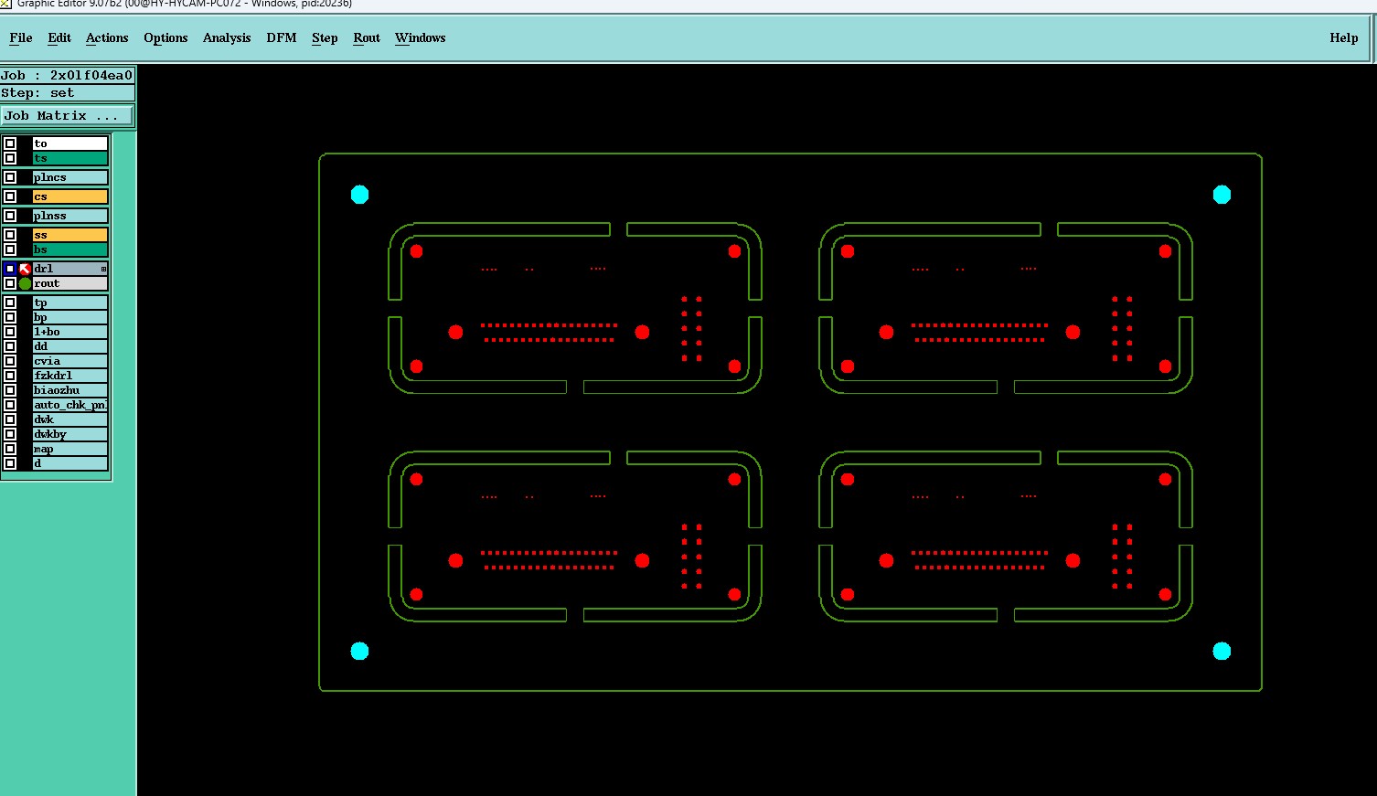Toggle the 'd' layer checkbox

click(10, 463)
